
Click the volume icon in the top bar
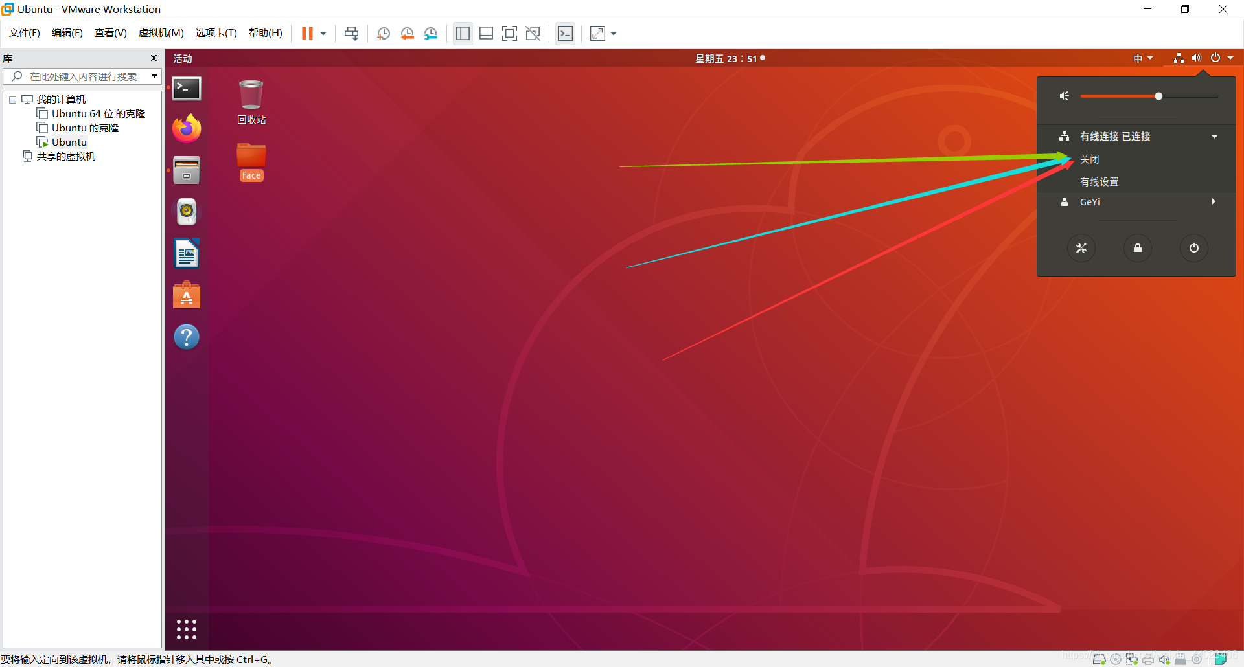click(1196, 58)
